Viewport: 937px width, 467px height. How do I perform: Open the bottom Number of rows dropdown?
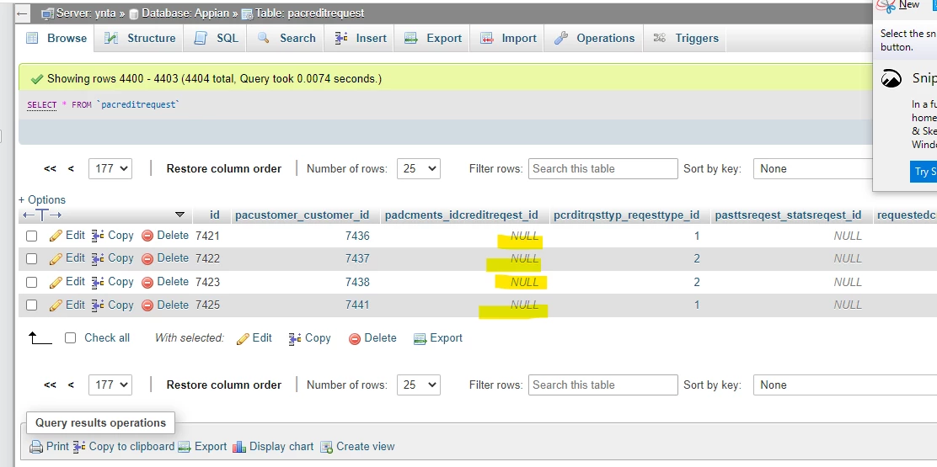(x=418, y=385)
